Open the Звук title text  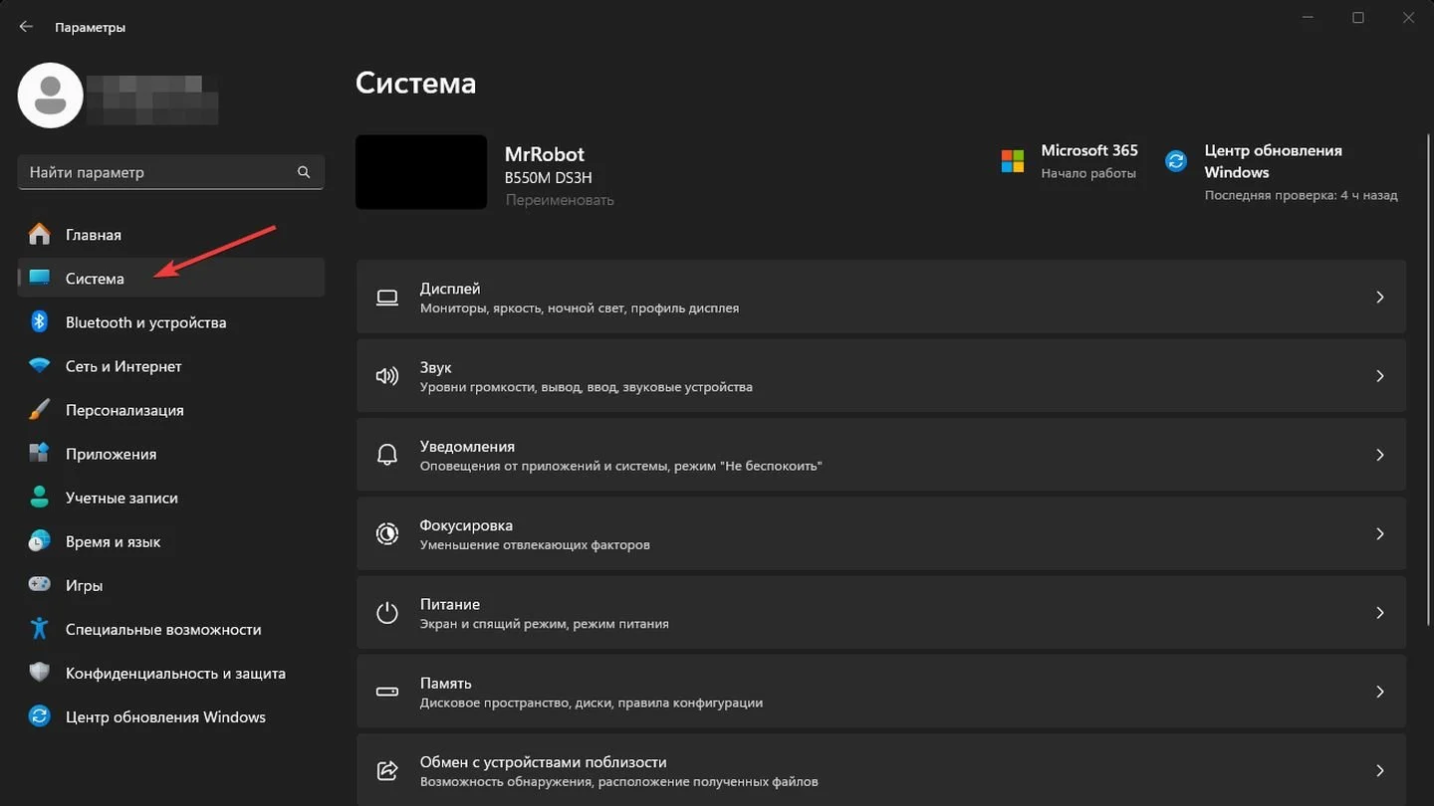pos(436,367)
